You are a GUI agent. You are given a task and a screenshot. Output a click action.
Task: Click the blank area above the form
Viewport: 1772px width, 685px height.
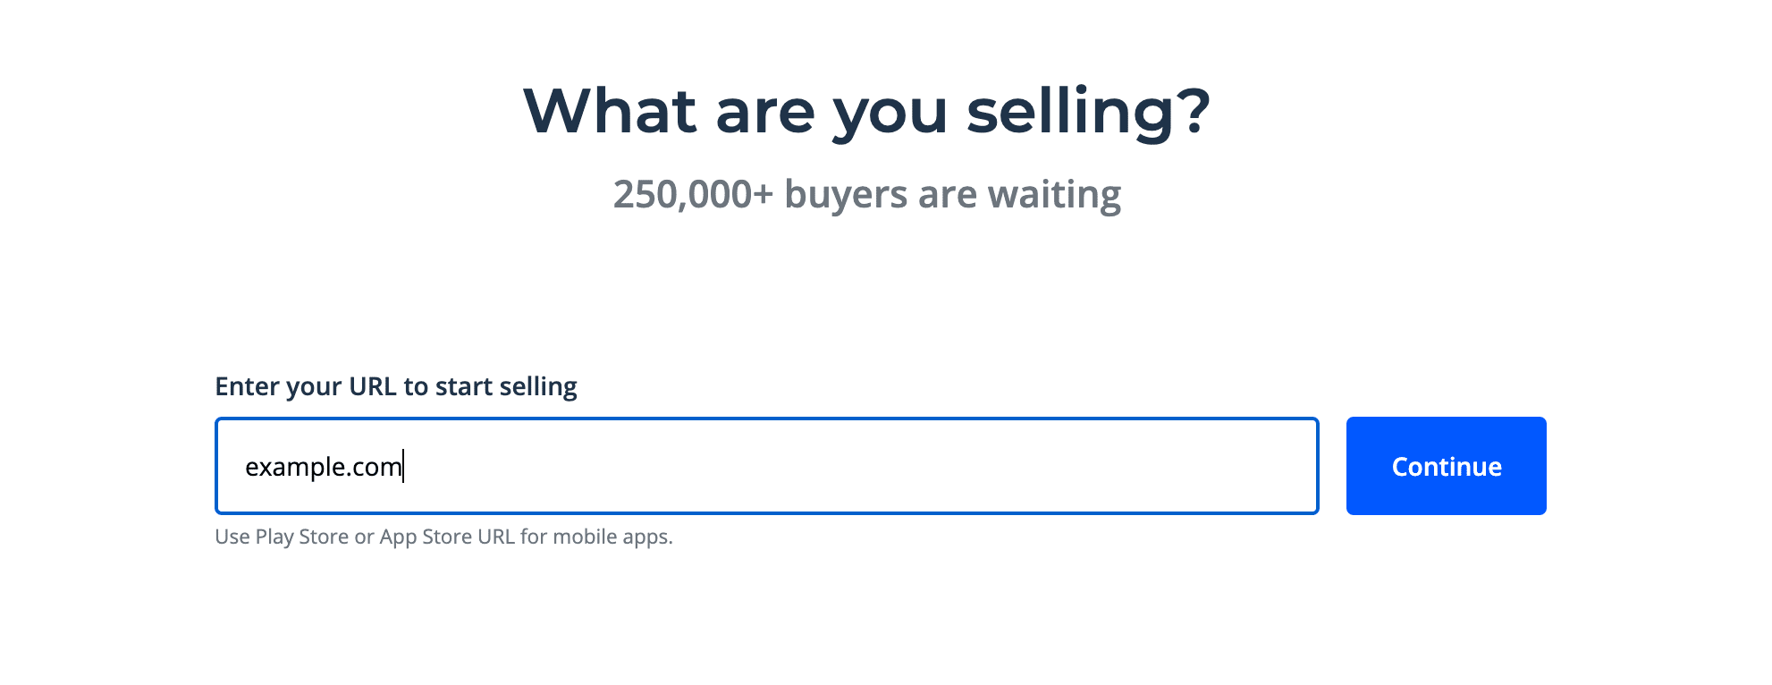pyautogui.click(x=867, y=295)
